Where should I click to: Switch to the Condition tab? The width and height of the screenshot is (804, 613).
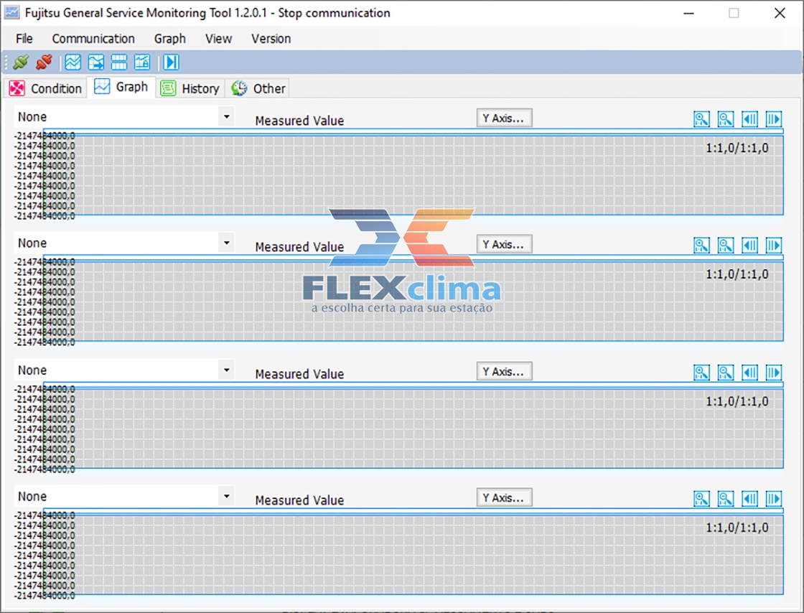point(46,88)
